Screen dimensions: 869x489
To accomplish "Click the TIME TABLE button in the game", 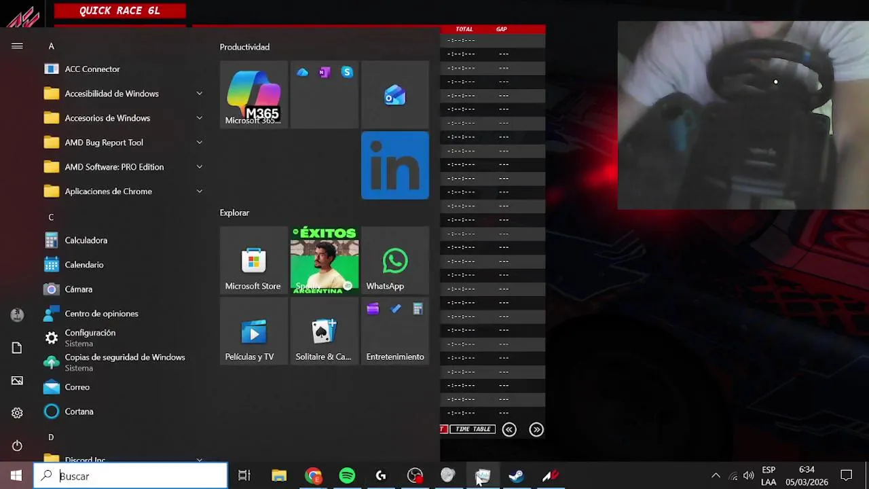I will click(473, 429).
